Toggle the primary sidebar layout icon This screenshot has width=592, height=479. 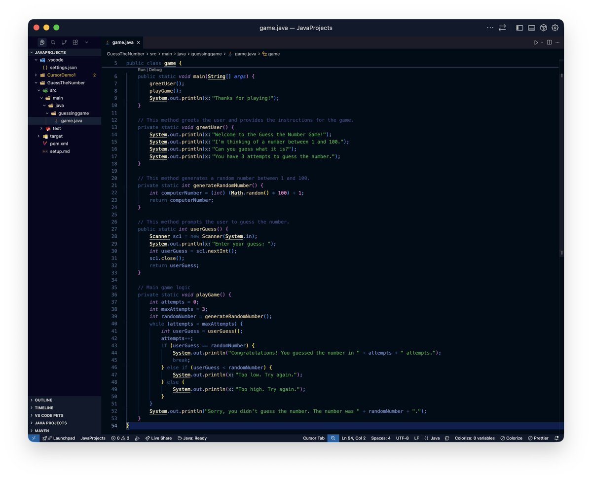519,28
